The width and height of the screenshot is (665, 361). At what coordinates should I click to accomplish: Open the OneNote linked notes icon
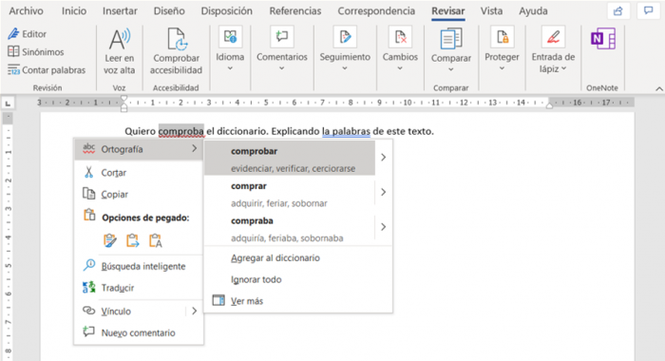tap(602, 39)
